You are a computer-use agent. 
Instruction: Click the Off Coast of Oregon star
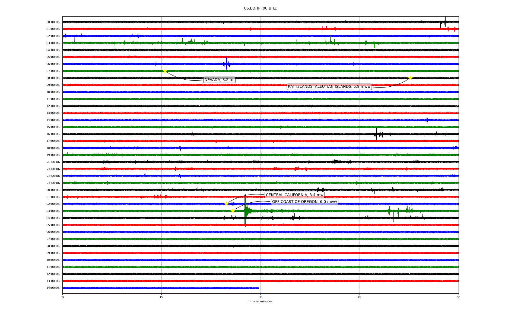pyautogui.click(x=233, y=211)
